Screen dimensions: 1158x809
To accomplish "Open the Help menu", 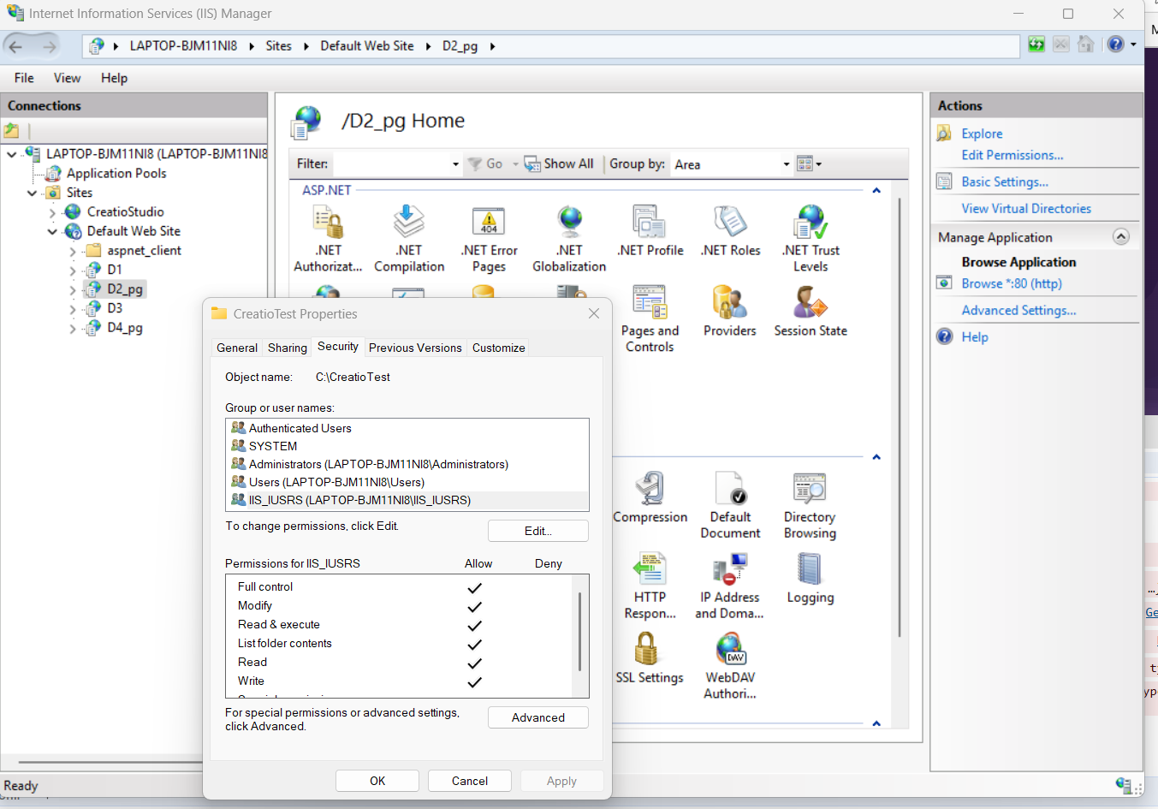I will pos(114,78).
